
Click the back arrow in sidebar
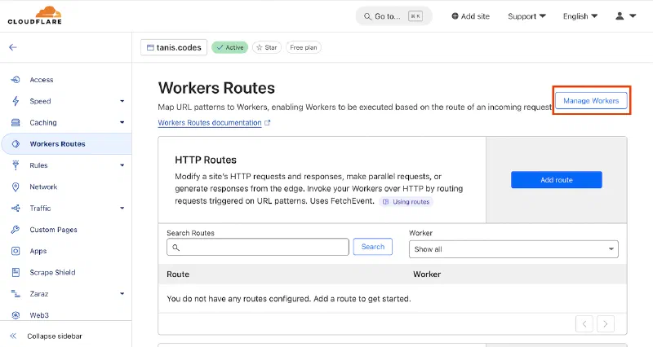click(x=13, y=47)
